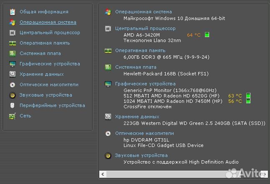
Task: Select Графические устройства in sidebar
Action: click(50, 64)
